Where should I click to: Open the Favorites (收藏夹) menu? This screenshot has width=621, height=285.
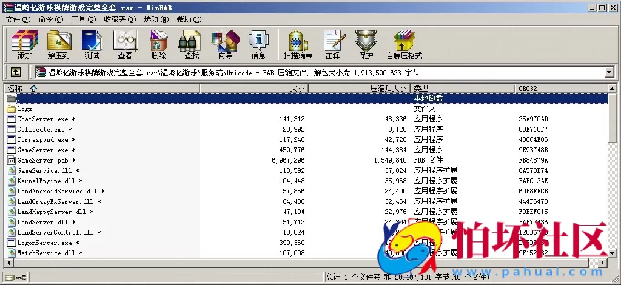coord(120,19)
